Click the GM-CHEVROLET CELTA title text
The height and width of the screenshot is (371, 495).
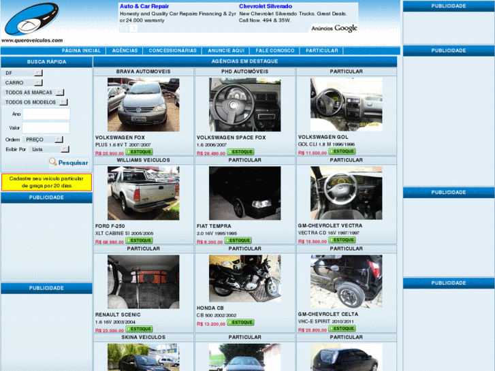tap(328, 314)
